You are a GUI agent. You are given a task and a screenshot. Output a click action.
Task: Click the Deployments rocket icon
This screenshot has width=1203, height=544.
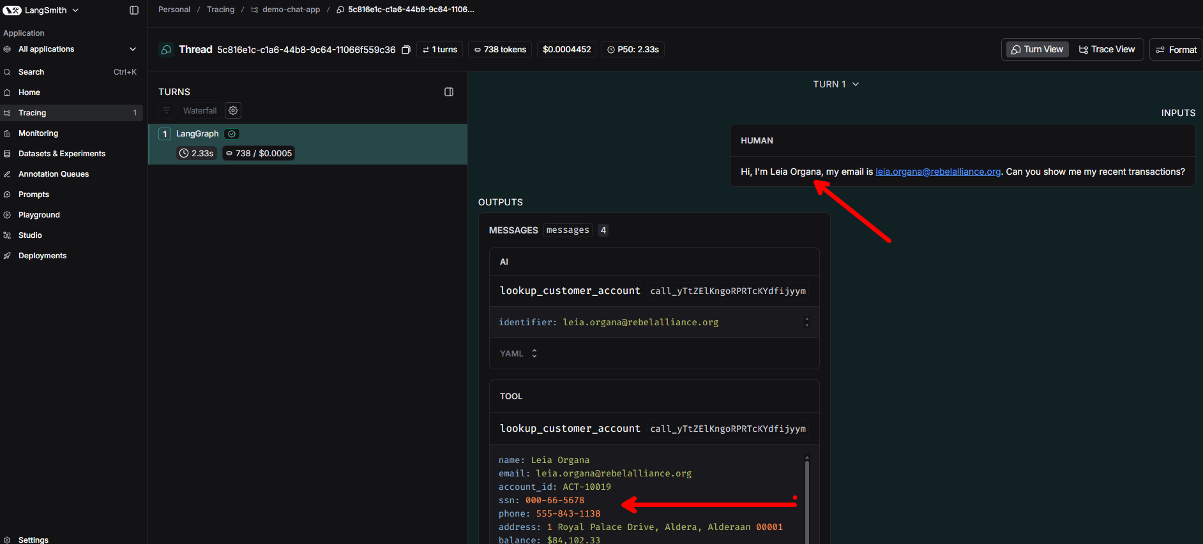tap(7, 256)
